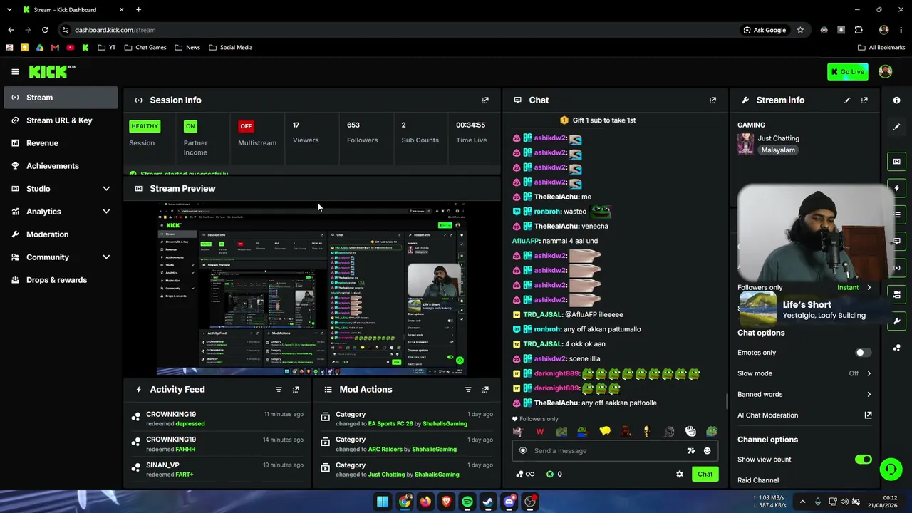Click the wrench widget icon in the right rail
The width and height of the screenshot is (912, 513).
[x=897, y=321]
